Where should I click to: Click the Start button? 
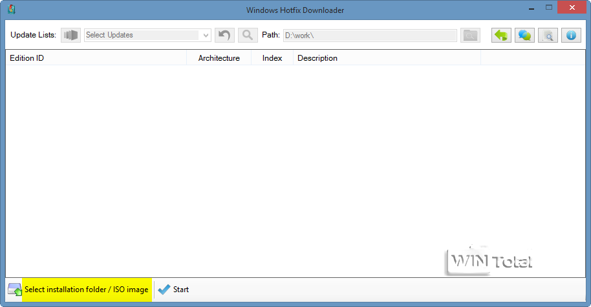click(174, 290)
